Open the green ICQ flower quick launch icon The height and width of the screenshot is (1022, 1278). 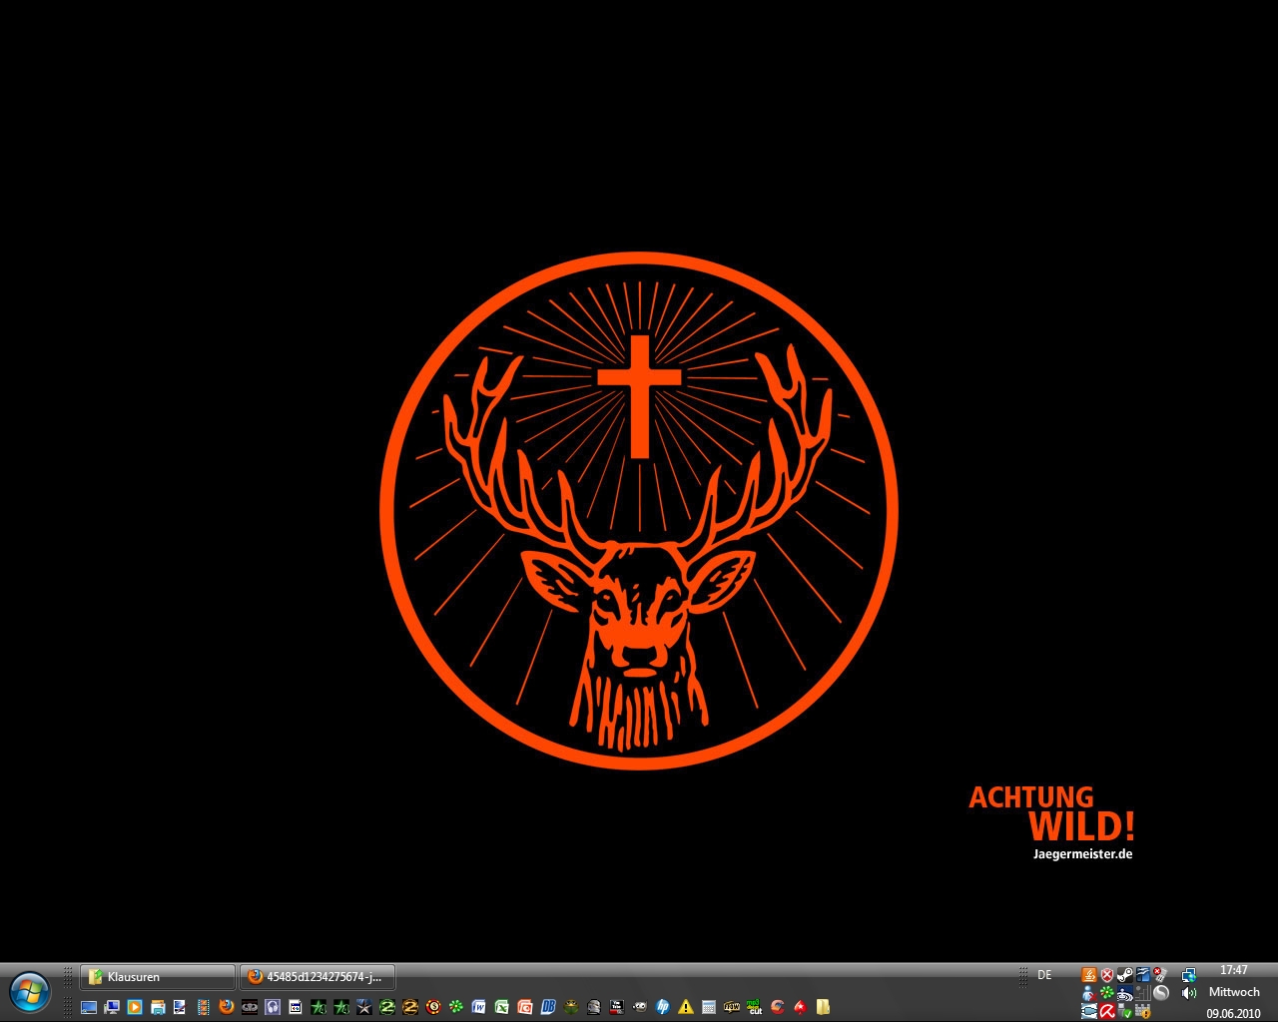pyautogui.click(x=456, y=1007)
